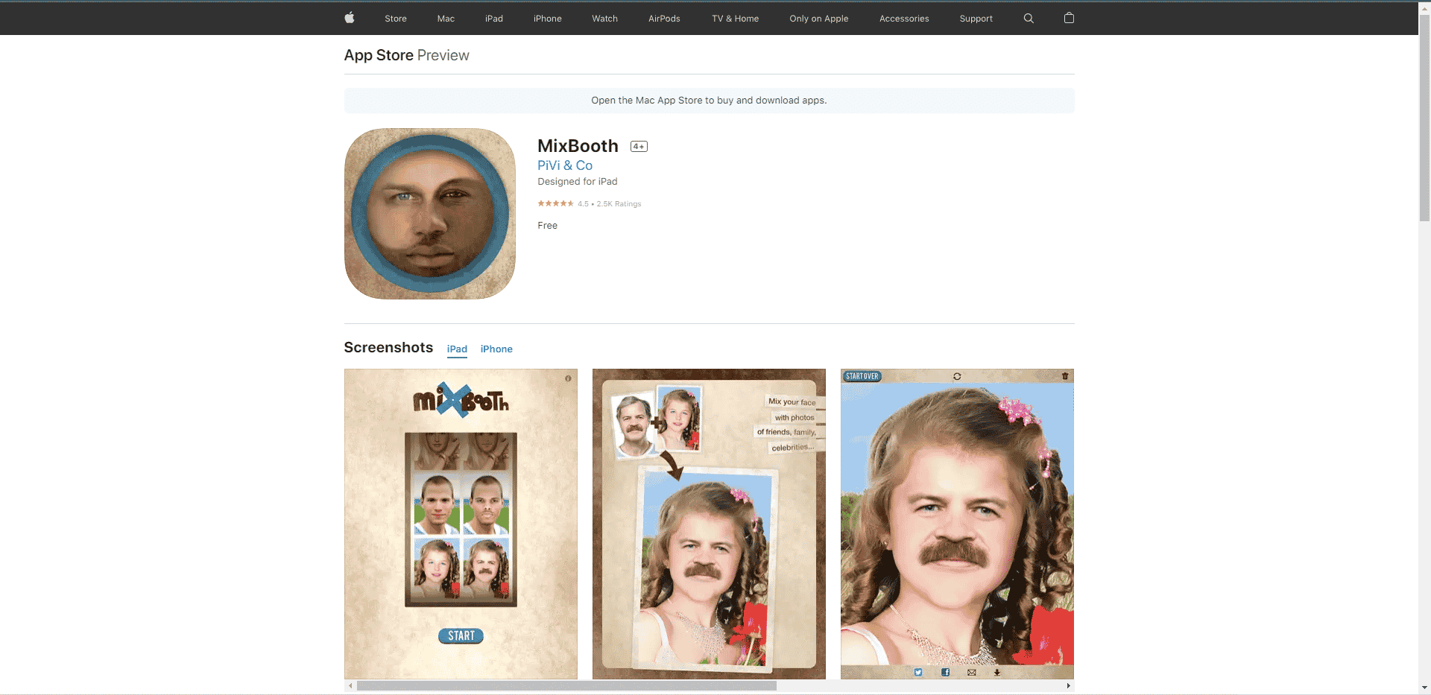Click the '2.5K Ratings' text
This screenshot has width=1431, height=695.
pos(619,204)
